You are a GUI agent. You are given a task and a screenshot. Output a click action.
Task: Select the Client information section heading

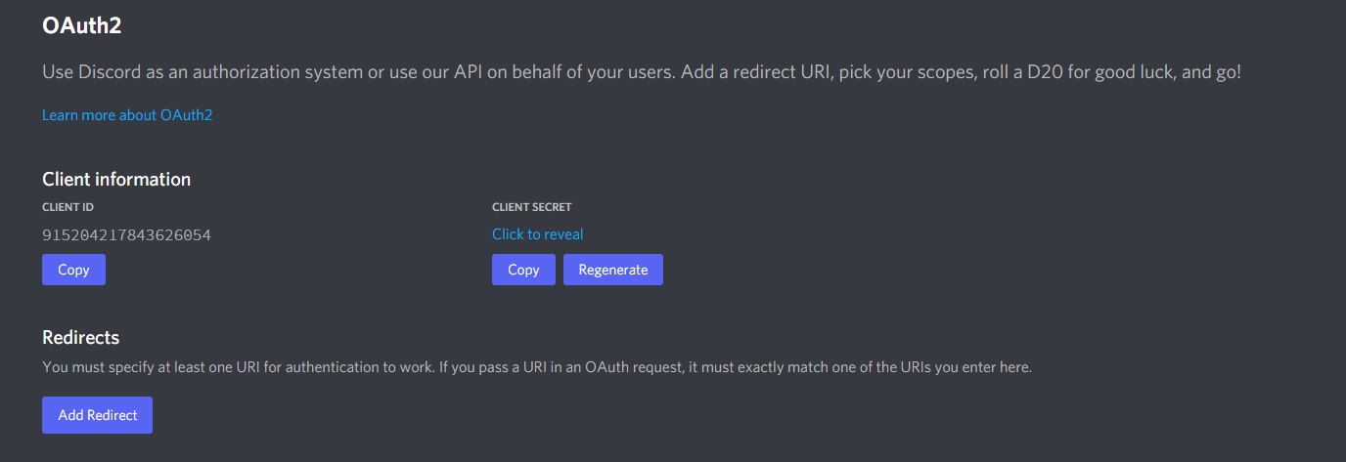pyautogui.click(x=116, y=180)
